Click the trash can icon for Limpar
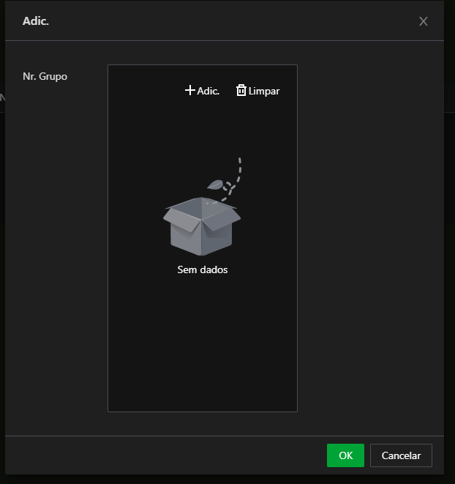 coord(241,91)
